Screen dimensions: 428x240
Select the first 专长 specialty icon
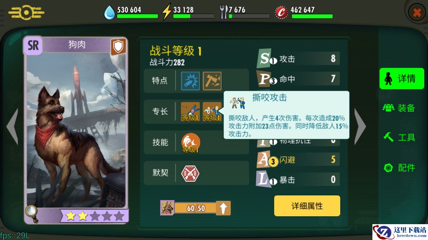(190, 112)
